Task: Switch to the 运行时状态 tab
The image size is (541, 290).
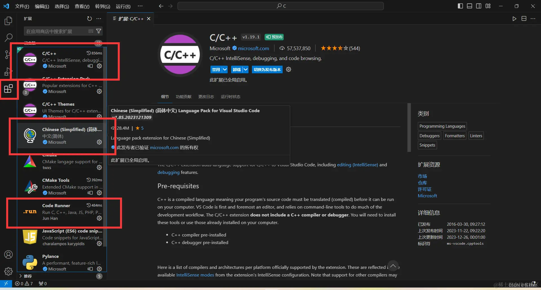Action: pyautogui.click(x=230, y=97)
